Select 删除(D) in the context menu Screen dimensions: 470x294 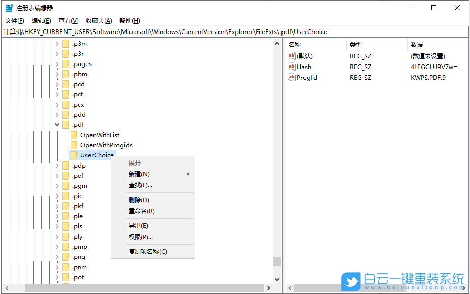tap(138, 200)
